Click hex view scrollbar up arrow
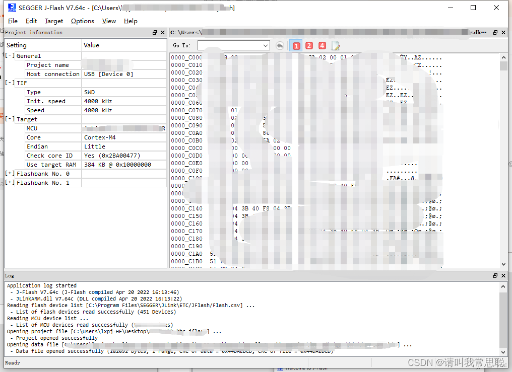The width and height of the screenshot is (512, 372). coord(503,57)
